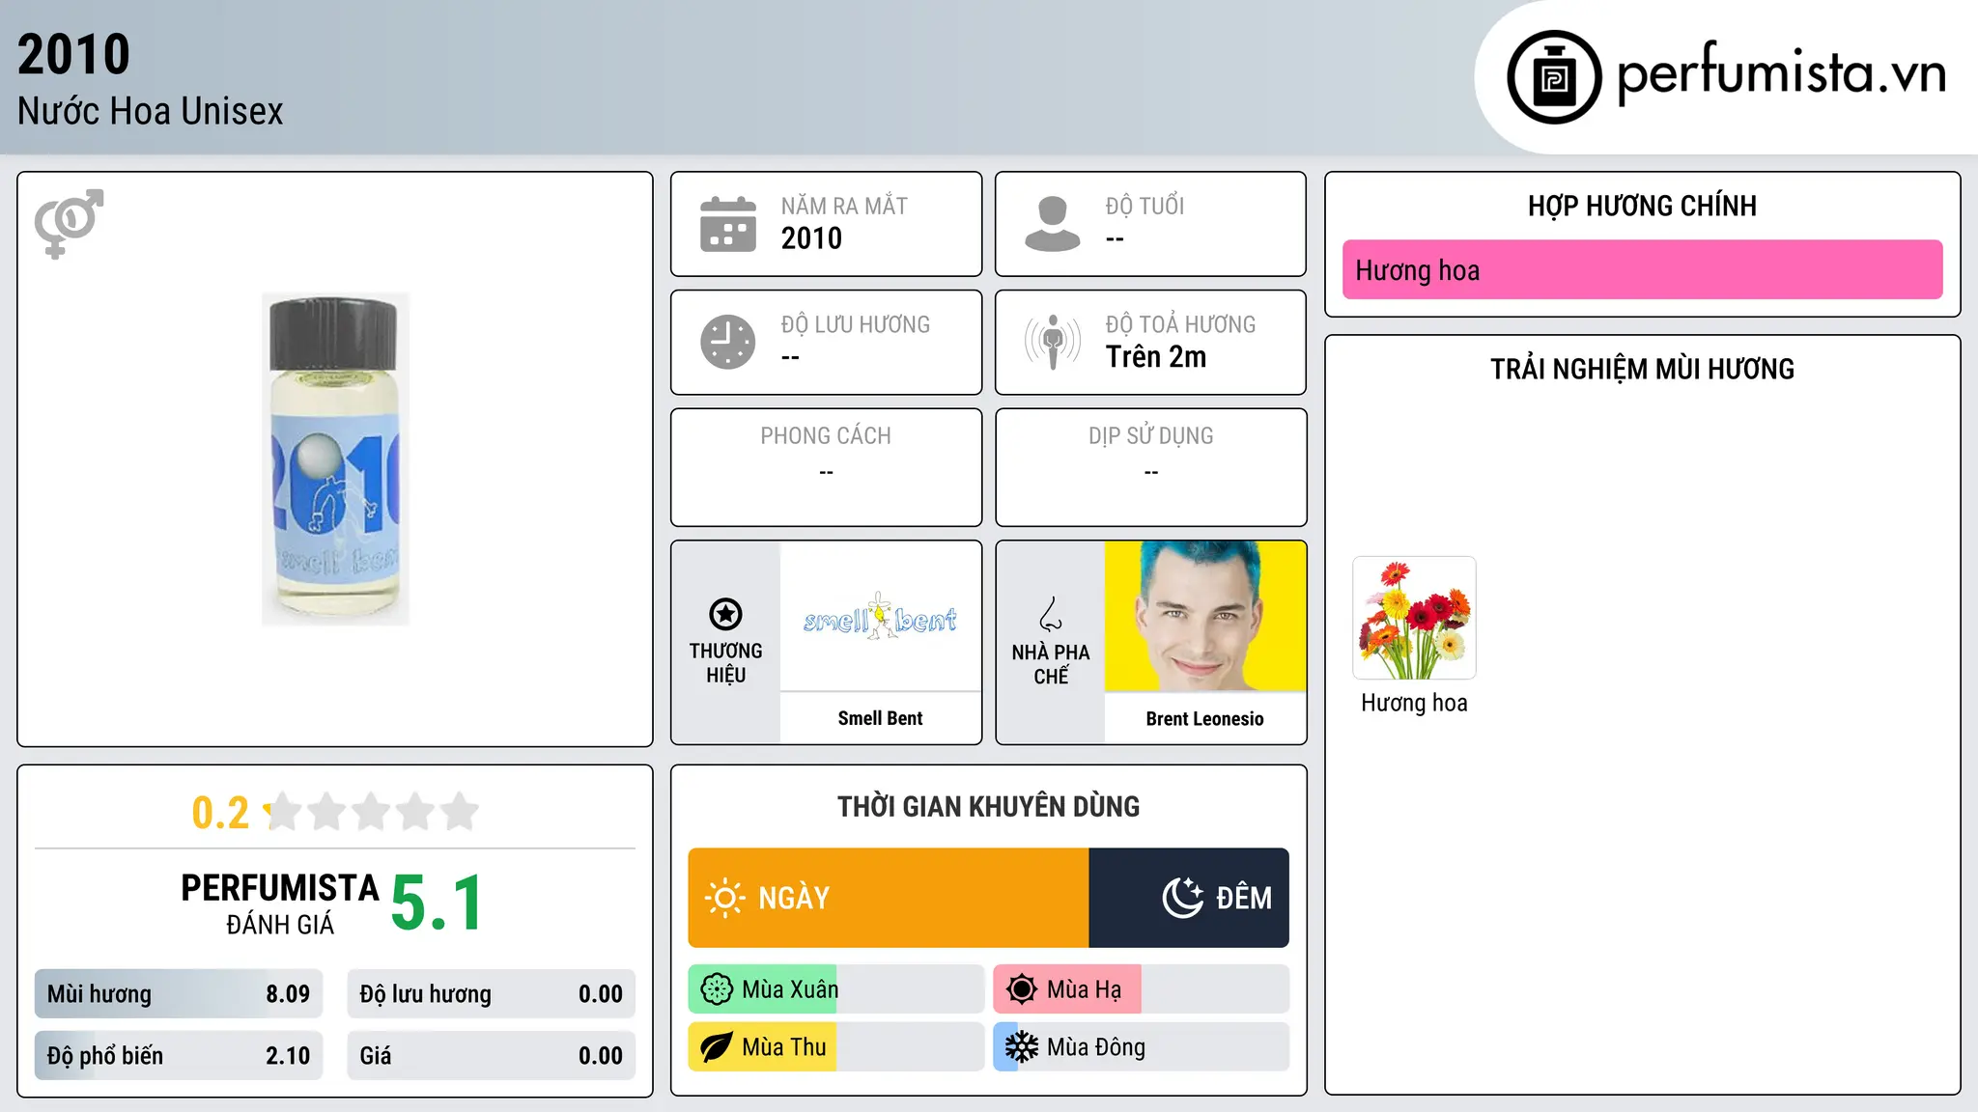The height and width of the screenshot is (1112, 1978).
Task: Click the perfumista.vn site name text
Action: pos(1781,73)
